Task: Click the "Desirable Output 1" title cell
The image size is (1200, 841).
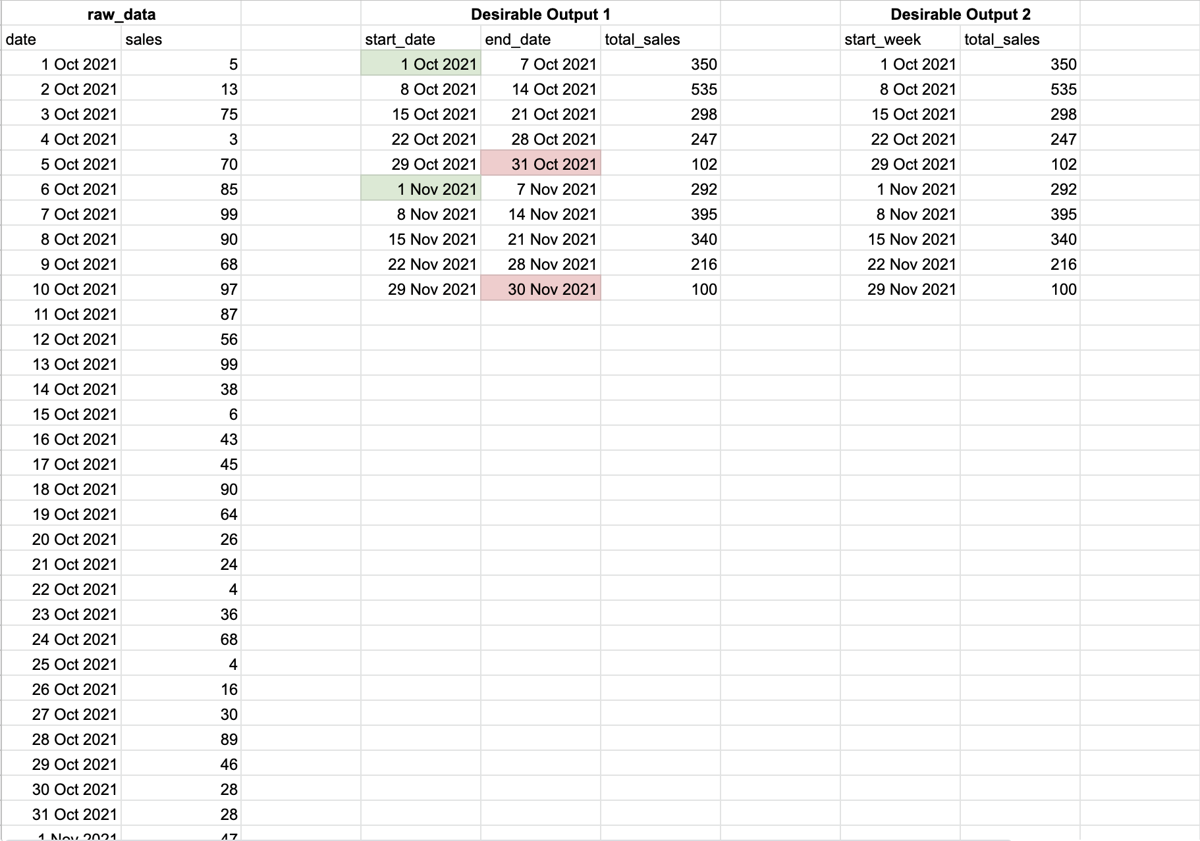Action: [540, 14]
